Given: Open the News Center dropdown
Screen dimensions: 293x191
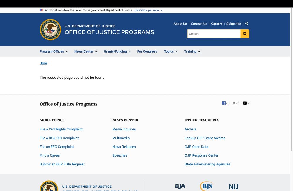Looking at the screenshot, I should [86, 51].
